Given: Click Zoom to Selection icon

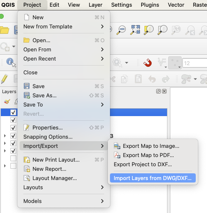Looking at the screenshot, I should tap(149, 30).
